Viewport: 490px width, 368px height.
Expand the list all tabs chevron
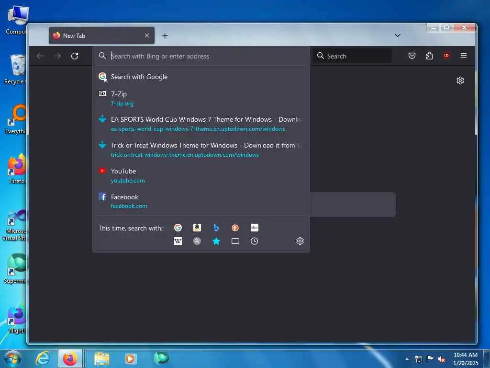(398, 35)
